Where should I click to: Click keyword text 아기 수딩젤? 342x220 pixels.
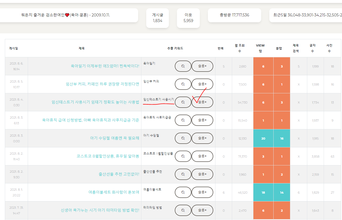(151, 135)
